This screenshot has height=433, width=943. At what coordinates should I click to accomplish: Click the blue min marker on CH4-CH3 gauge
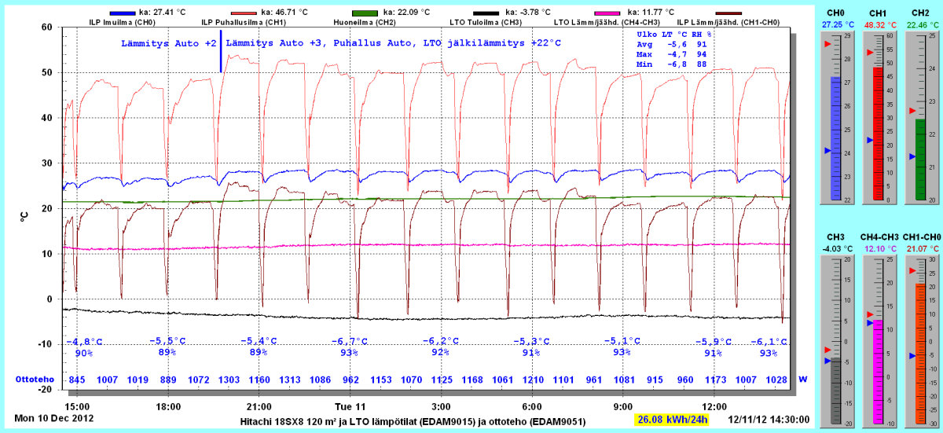coord(869,323)
